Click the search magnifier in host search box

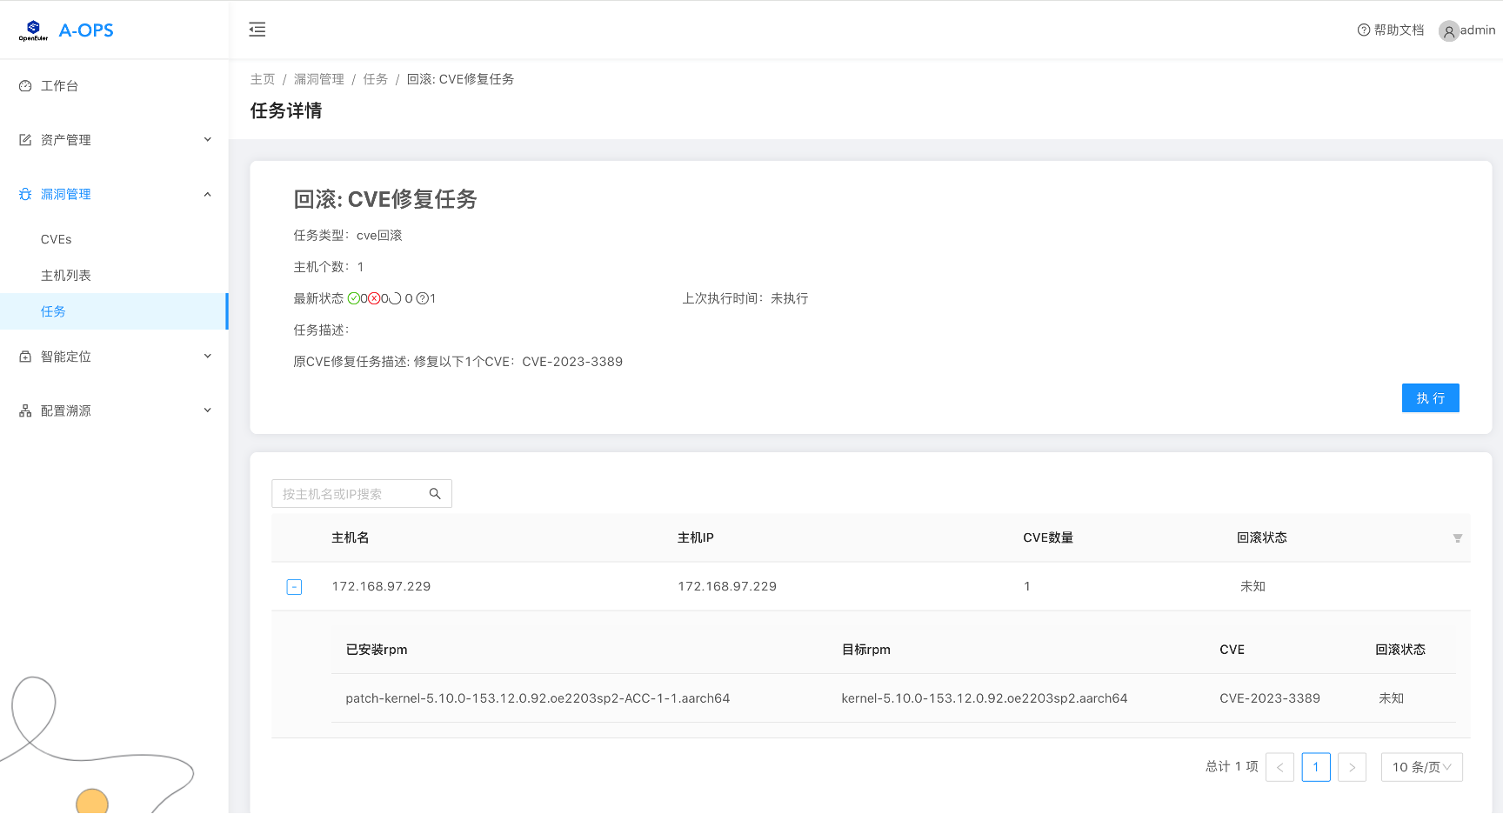[434, 493]
